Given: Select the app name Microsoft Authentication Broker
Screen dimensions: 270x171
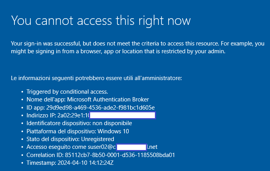Looking at the screenshot, I should [108, 99].
